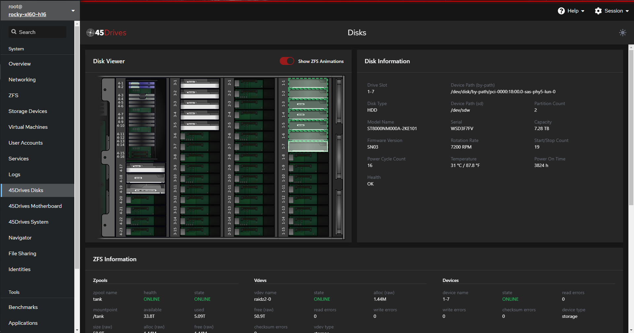Select drive in slot 1-1
The height and width of the screenshot is (333, 634).
pos(308,83)
